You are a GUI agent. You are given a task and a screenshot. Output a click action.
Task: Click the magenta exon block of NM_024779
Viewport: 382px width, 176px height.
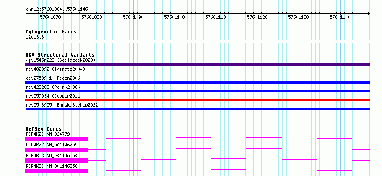point(57,139)
